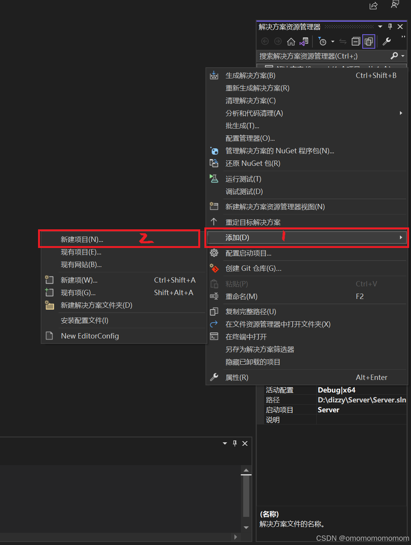The height and width of the screenshot is (545, 411).
Task: Click 生成解决方案(B) to build the solution
Action: [250, 75]
